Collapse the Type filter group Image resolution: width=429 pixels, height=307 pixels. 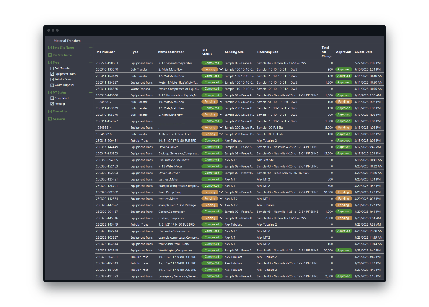pyautogui.click(x=91, y=63)
